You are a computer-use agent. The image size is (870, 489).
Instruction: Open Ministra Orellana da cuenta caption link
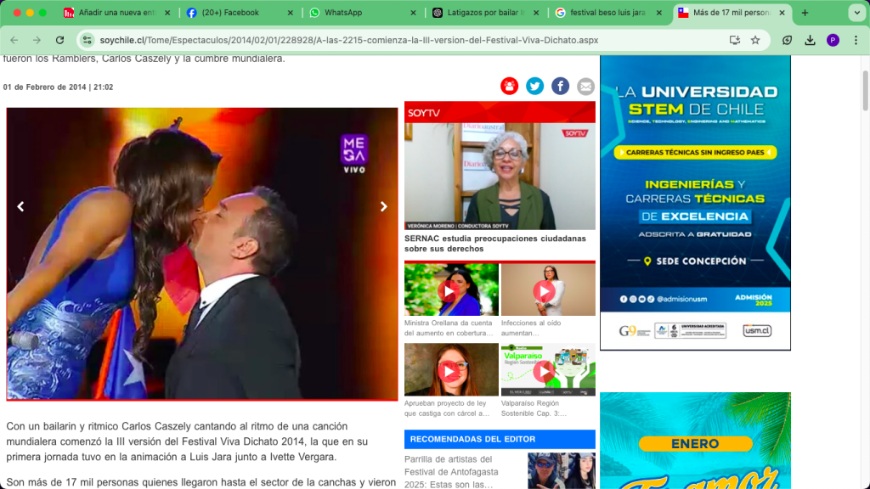[x=449, y=328]
